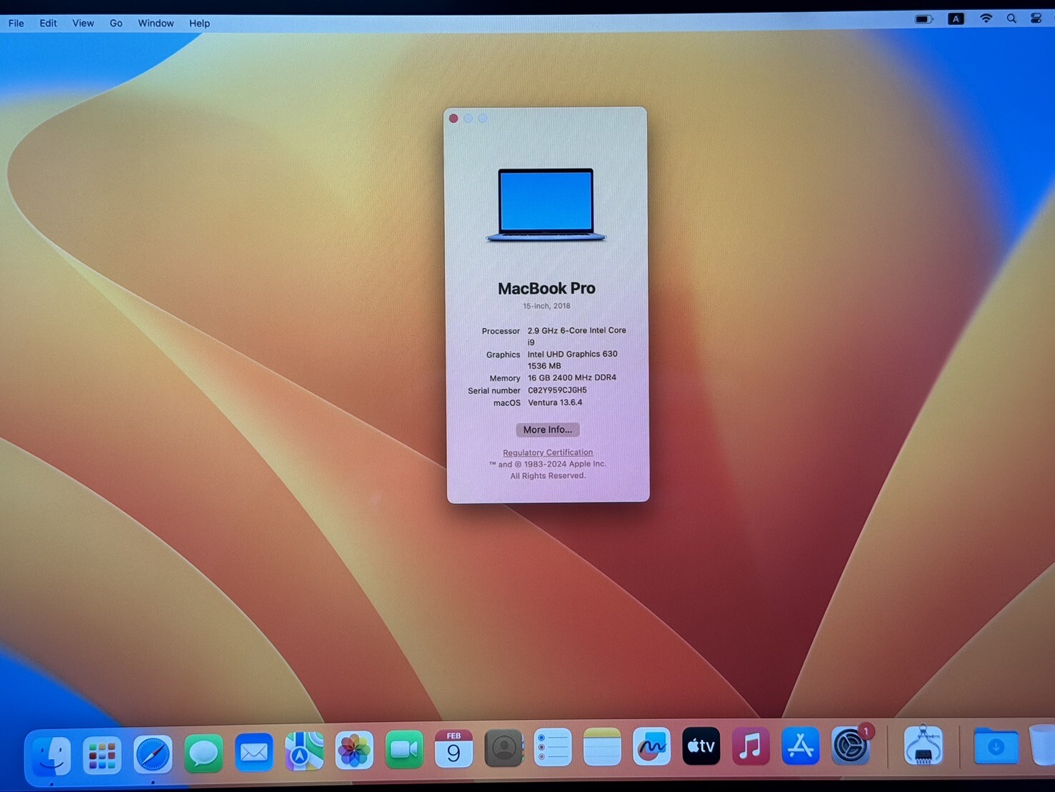Click the 16 GB 2400 MHz DDR4 text
The image size is (1055, 792).
tap(571, 377)
